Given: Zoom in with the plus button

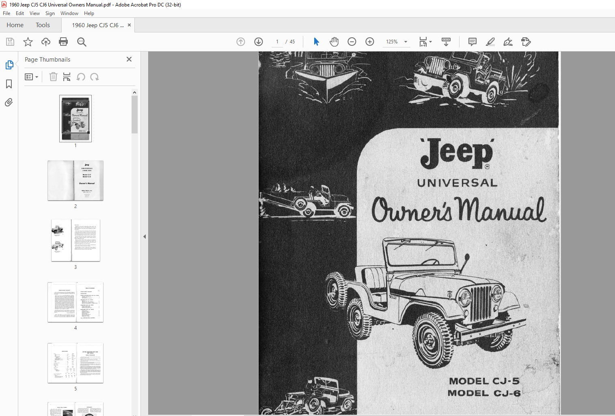Looking at the screenshot, I should (370, 42).
